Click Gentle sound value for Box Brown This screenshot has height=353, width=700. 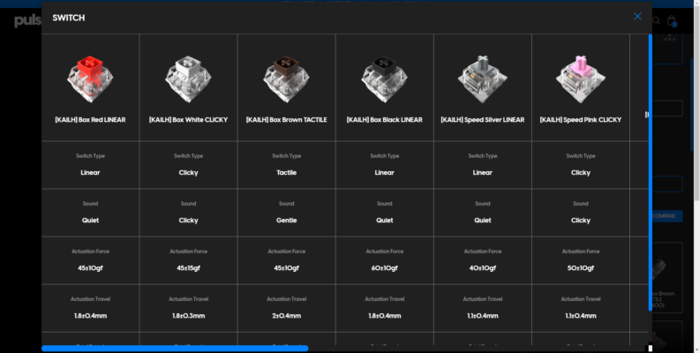pyautogui.click(x=286, y=221)
